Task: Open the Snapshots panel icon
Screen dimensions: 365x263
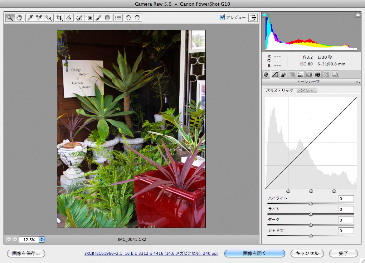Action: coord(335,75)
